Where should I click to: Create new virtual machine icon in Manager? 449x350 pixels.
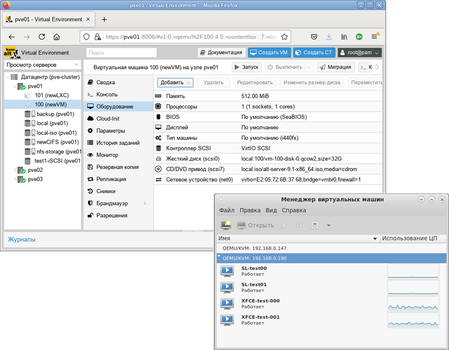click(x=226, y=225)
